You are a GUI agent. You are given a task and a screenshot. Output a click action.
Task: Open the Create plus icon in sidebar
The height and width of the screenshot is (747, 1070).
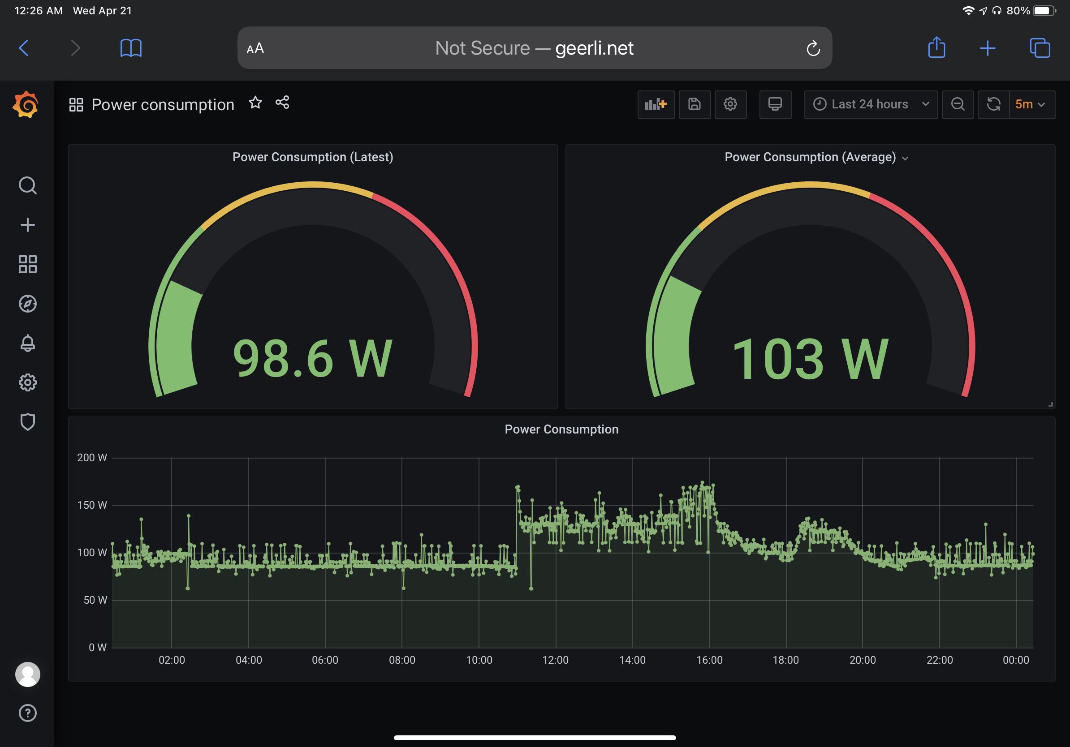pos(27,224)
